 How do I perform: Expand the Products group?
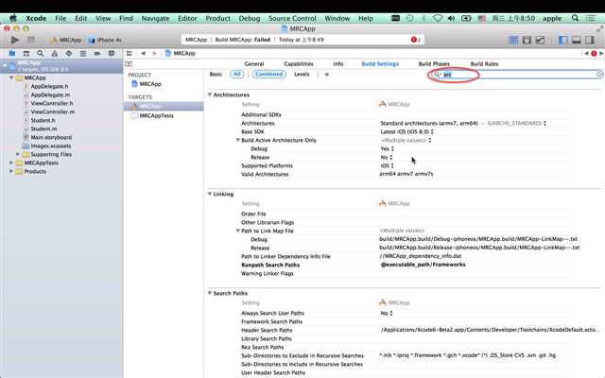pyautogui.click(x=11, y=171)
